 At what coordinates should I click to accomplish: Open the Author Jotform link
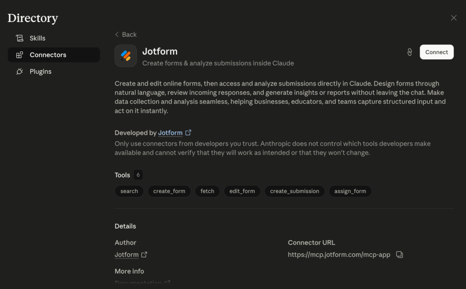point(127,255)
